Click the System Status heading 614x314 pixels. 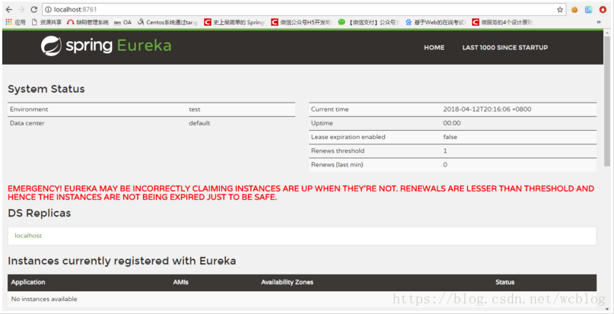[x=46, y=89]
